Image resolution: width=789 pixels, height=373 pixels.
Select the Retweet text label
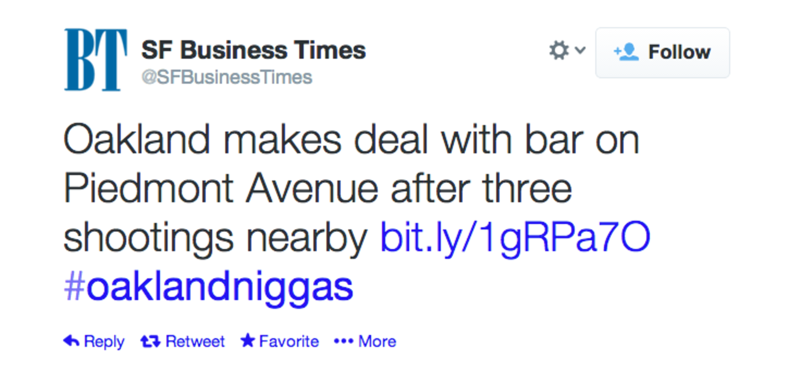coord(195,341)
